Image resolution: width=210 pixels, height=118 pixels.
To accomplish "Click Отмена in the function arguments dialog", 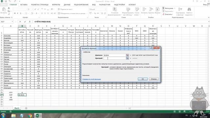I will point(154,79).
